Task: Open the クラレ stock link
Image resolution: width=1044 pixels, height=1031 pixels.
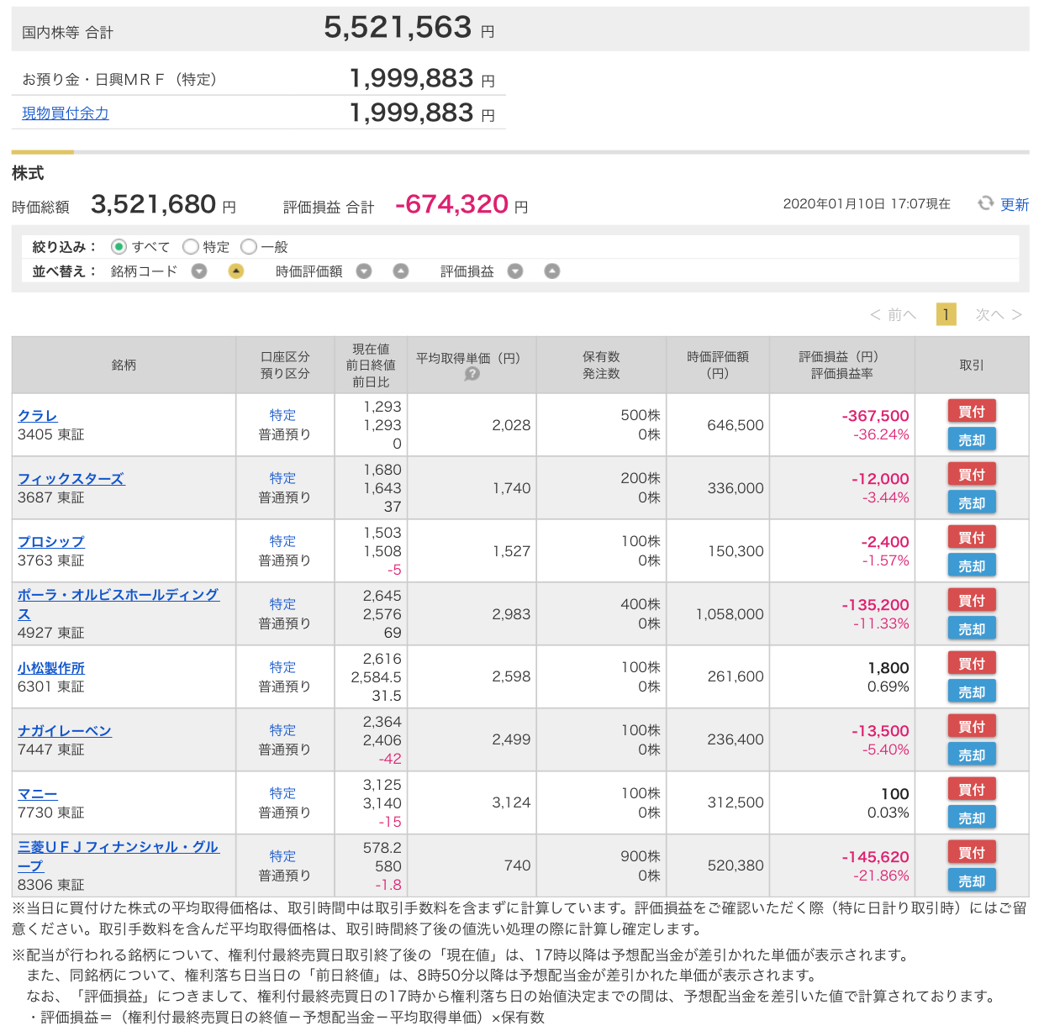Action: (x=38, y=416)
